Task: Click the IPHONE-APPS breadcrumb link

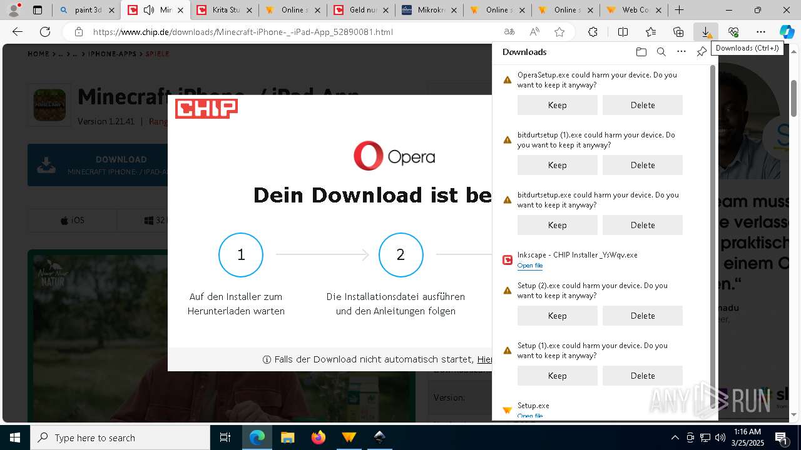Action: point(112,54)
